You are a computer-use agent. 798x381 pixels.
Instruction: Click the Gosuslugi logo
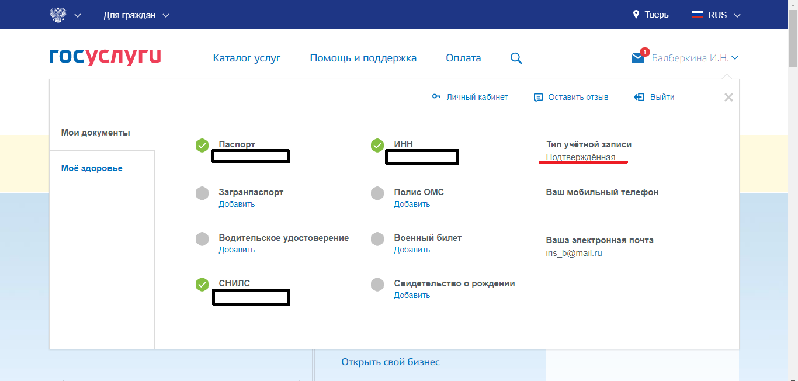tap(105, 57)
